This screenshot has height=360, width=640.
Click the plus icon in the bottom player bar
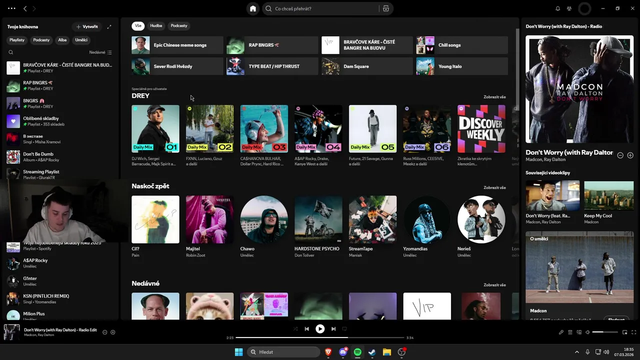click(x=113, y=332)
